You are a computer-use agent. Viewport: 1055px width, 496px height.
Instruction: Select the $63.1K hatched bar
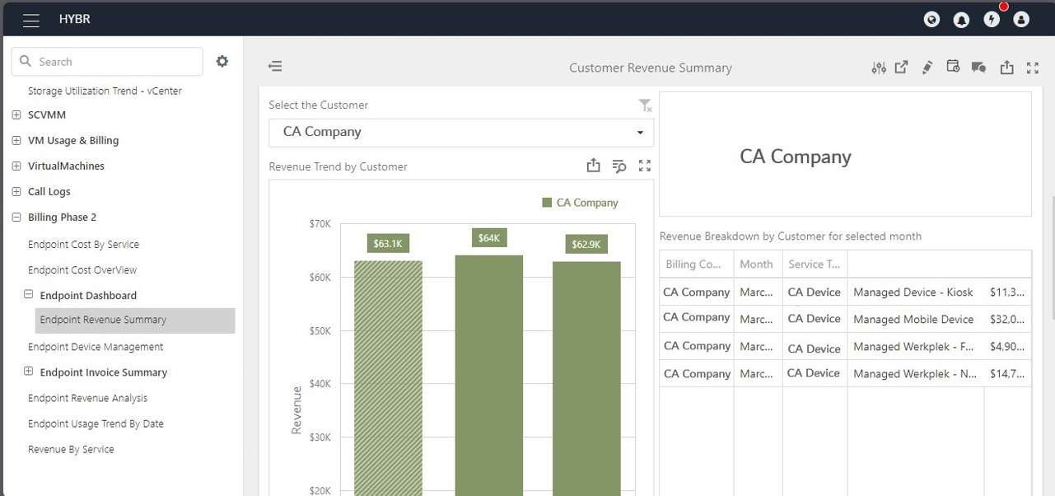coord(388,378)
